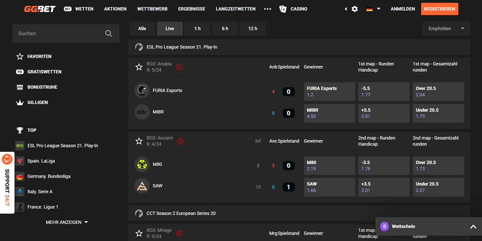
Task: Select the Alle time filter tab
Action: pyautogui.click(x=142, y=28)
